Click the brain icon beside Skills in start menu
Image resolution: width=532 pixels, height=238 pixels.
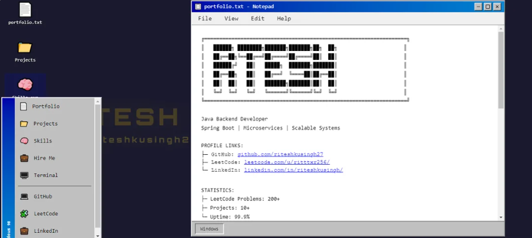pos(23,141)
